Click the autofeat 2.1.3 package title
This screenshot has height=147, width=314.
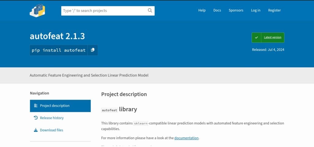pos(57,36)
